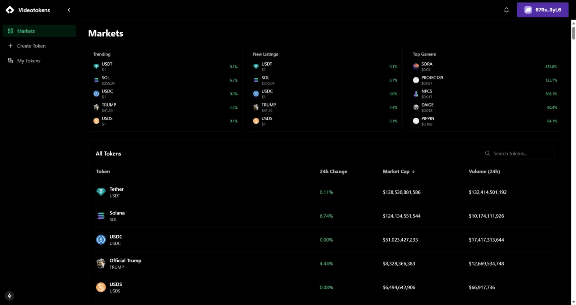The height and width of the screenshot is (305, 576).
Task: Click TRUMP icon in New Listings
Action: pos(256,107)
